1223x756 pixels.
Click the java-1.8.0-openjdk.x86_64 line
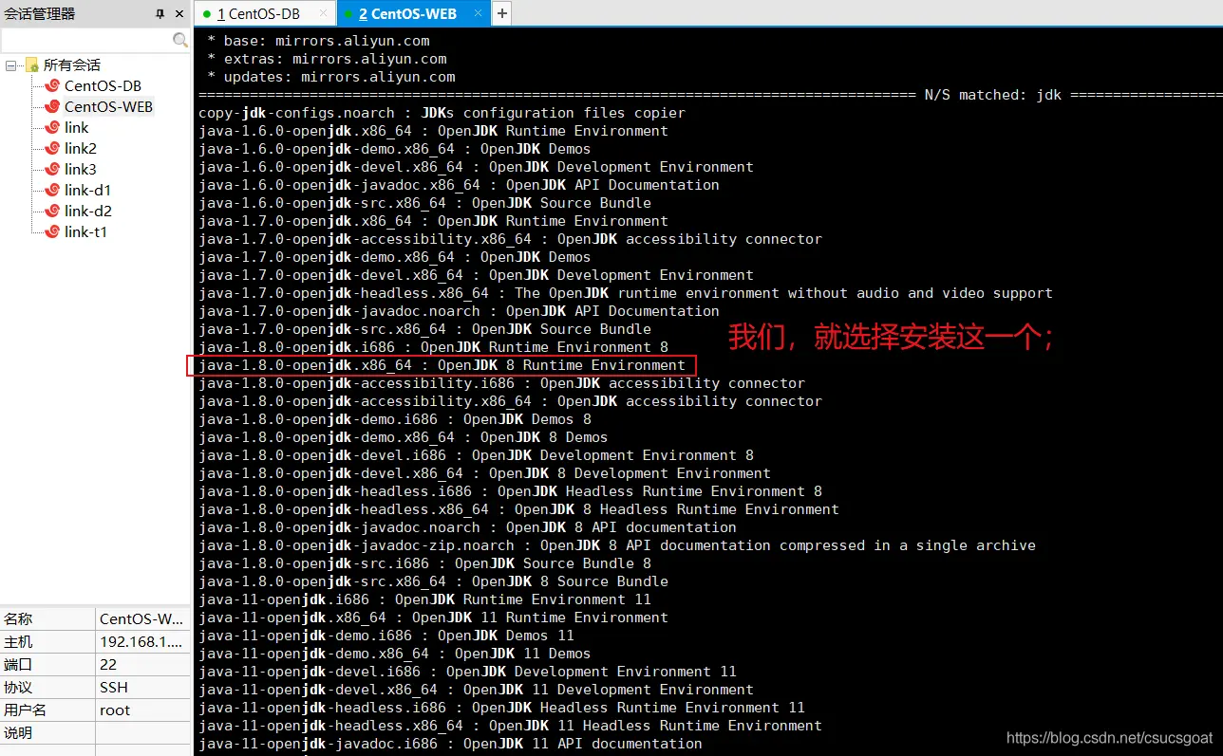click(x=442, y=365)
